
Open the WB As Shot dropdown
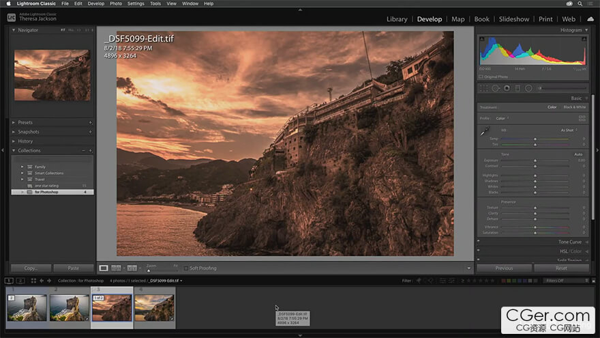(x=569, y=130)
